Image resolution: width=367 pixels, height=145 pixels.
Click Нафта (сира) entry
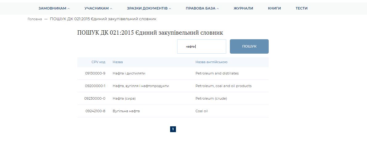click(x=124, y=98)
